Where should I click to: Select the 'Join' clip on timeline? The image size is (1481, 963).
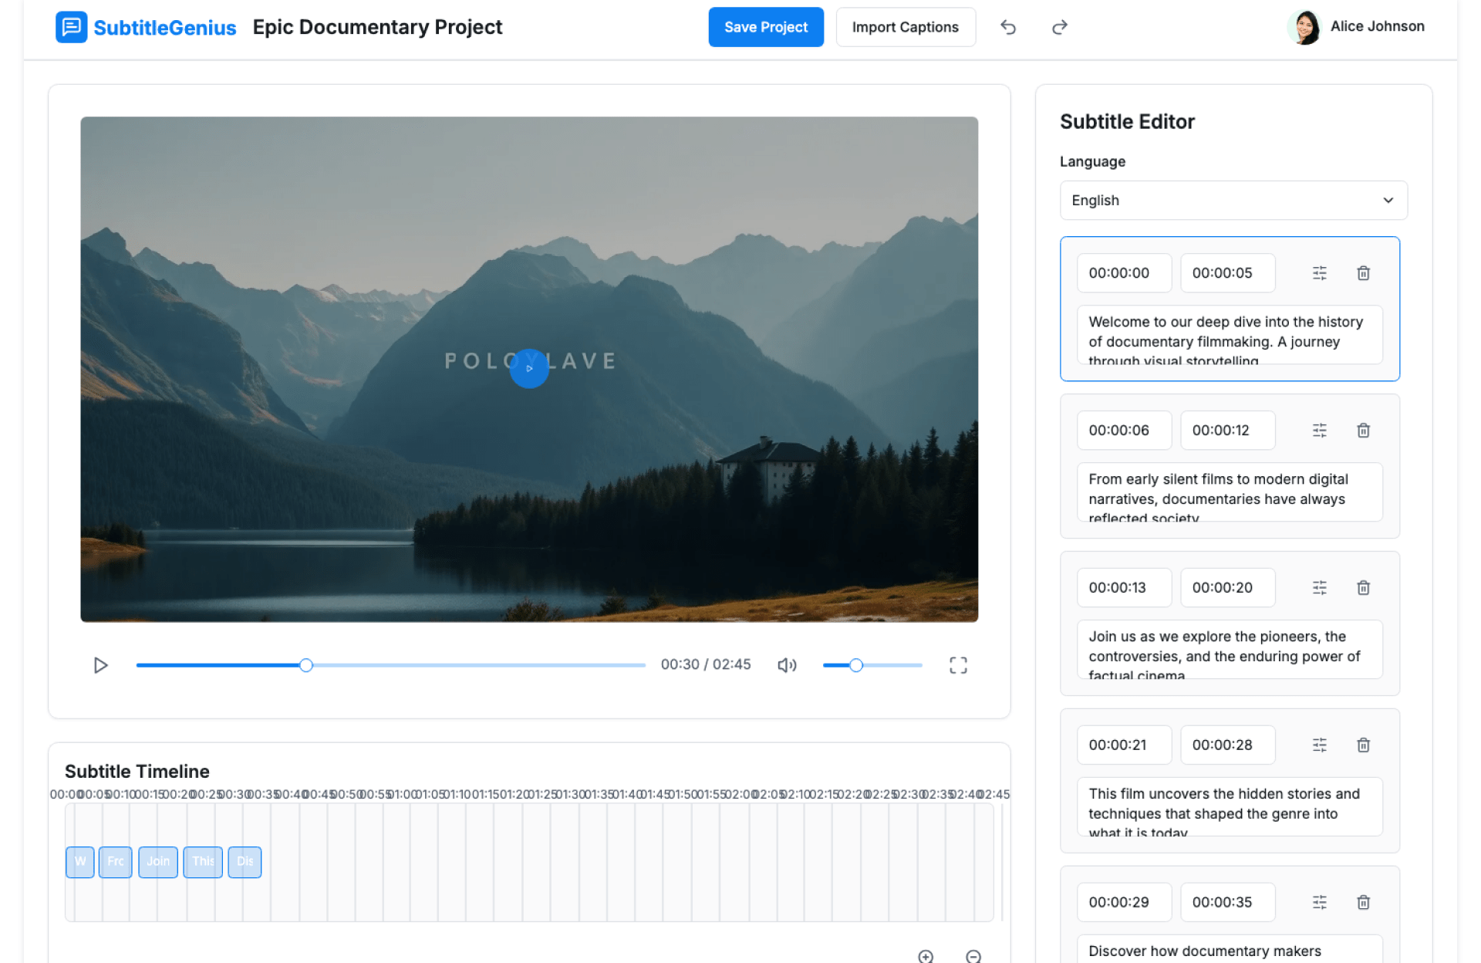[158, 862]
